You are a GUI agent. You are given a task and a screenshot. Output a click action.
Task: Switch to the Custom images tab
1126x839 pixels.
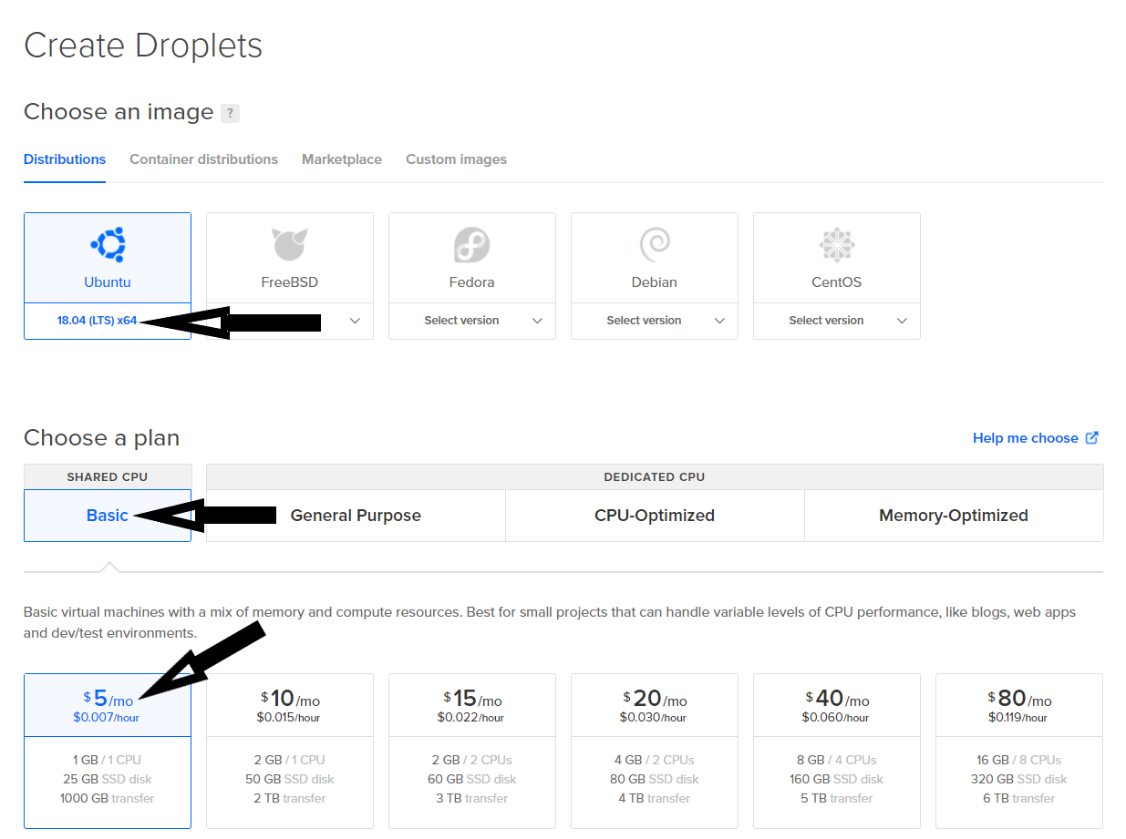tap(456, 159)
